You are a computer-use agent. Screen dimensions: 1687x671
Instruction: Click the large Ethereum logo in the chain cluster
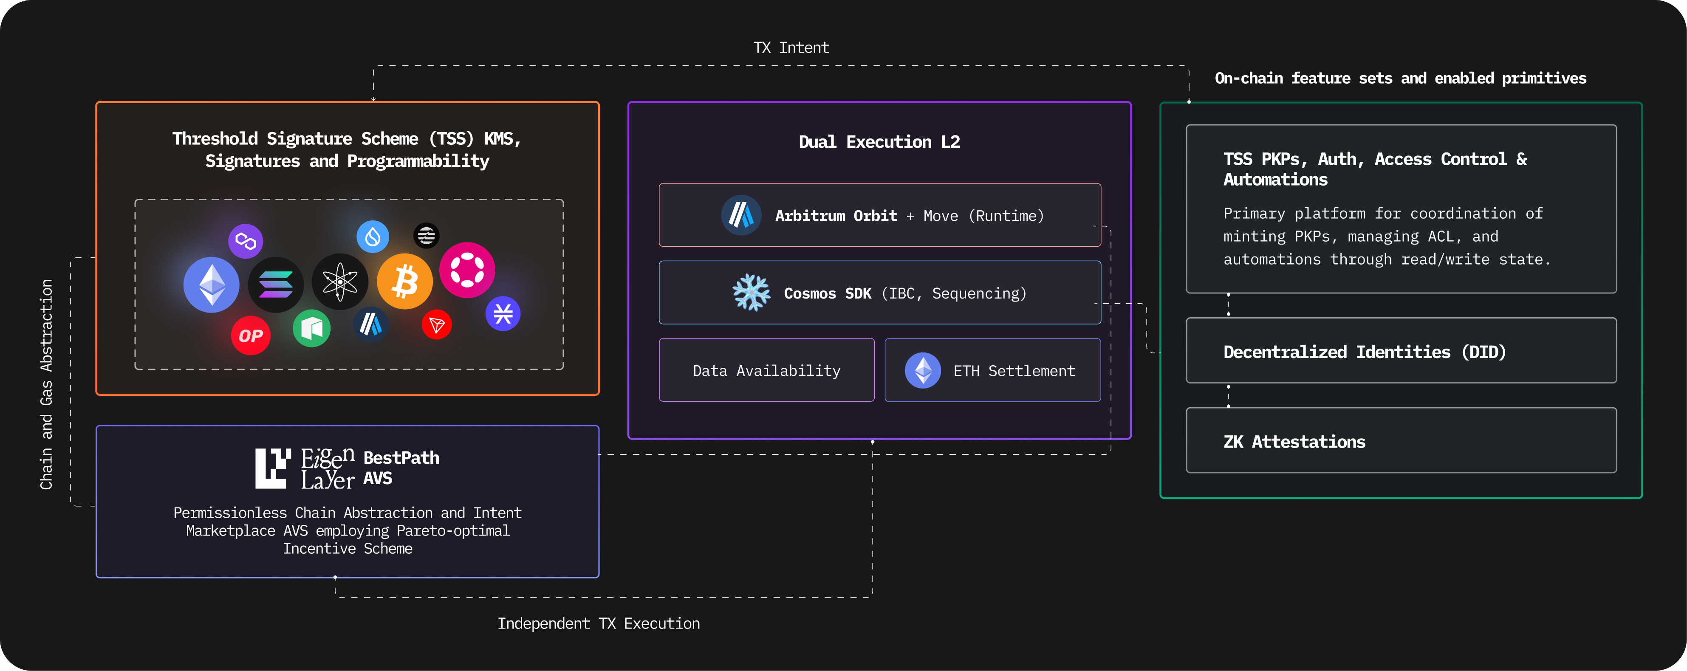pyautogui.click(x=212, y=285)
